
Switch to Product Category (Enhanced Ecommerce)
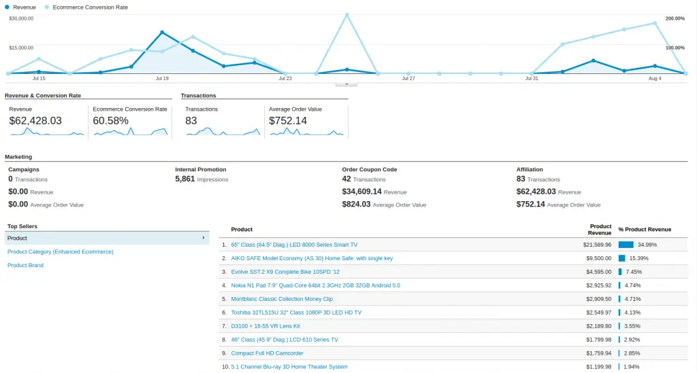(x=61, y=251)
